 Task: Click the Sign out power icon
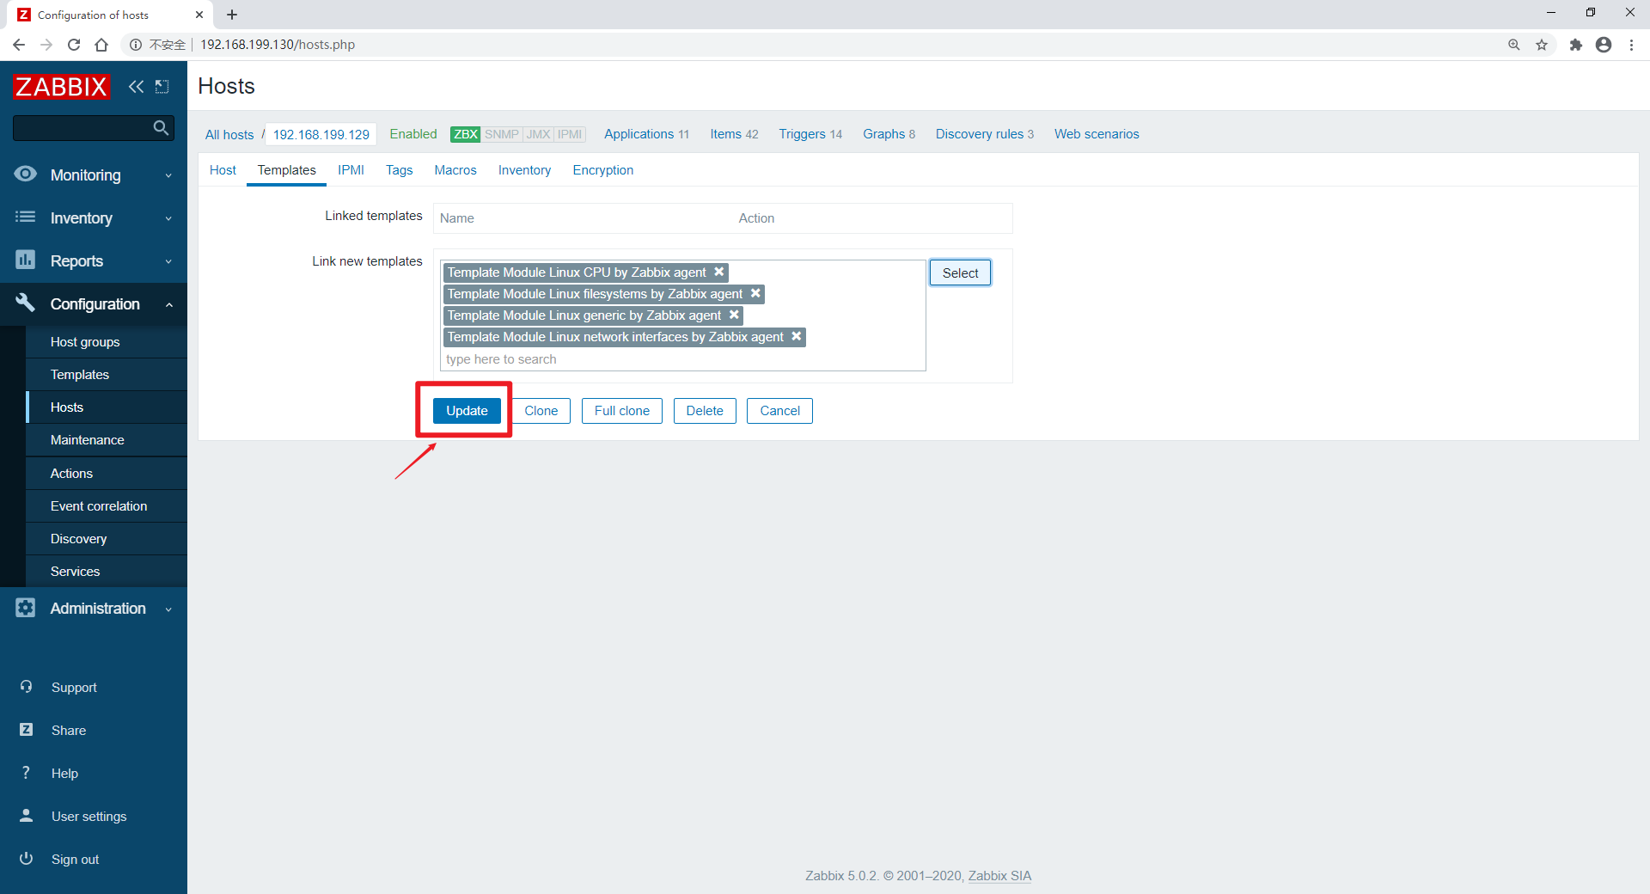coord(27,859)
